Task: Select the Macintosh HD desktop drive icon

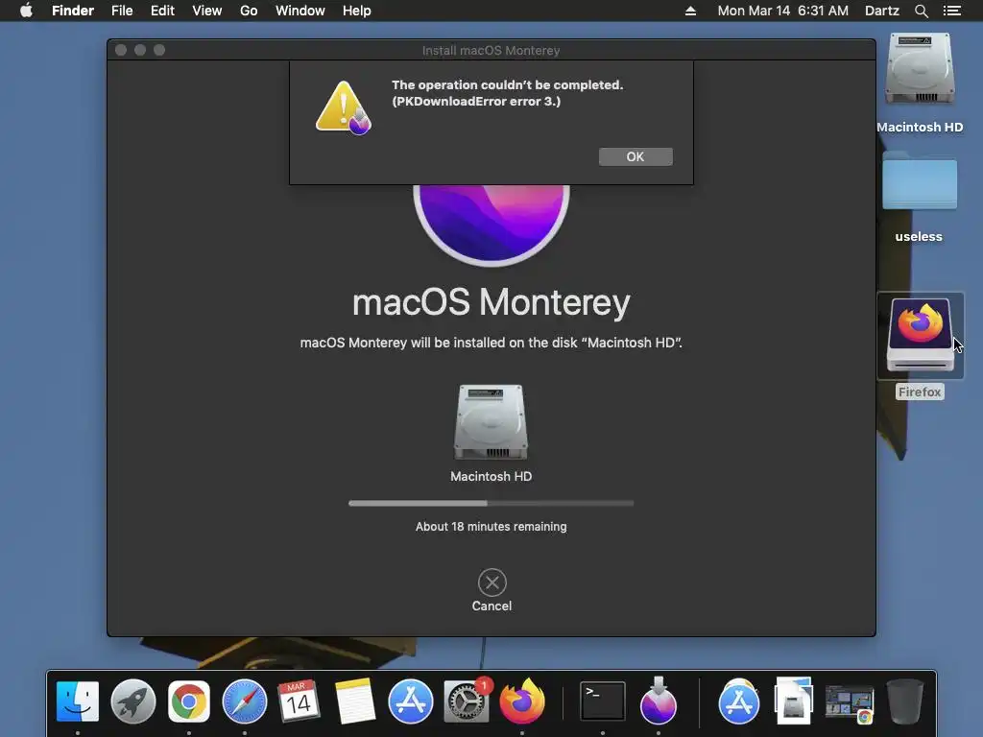Action: [920, 69]
